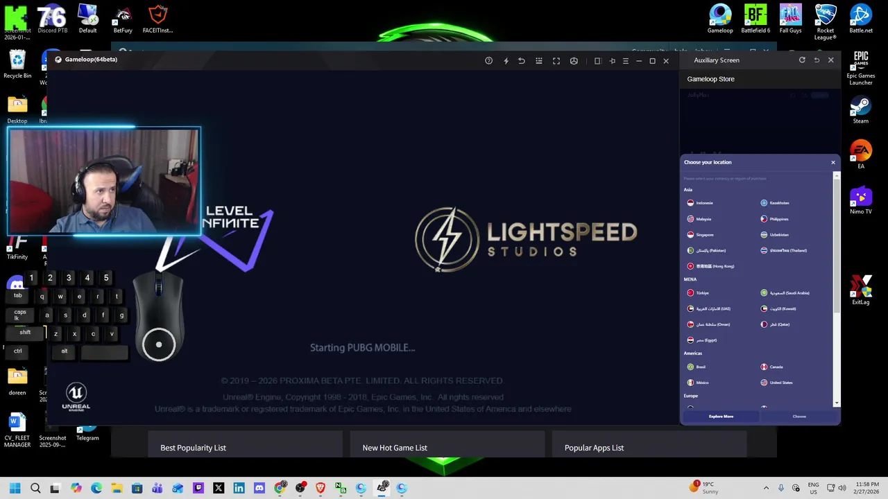Pick México under Americas
The height and width of the screenshot is (499, 888).
[x=698, y=383]
